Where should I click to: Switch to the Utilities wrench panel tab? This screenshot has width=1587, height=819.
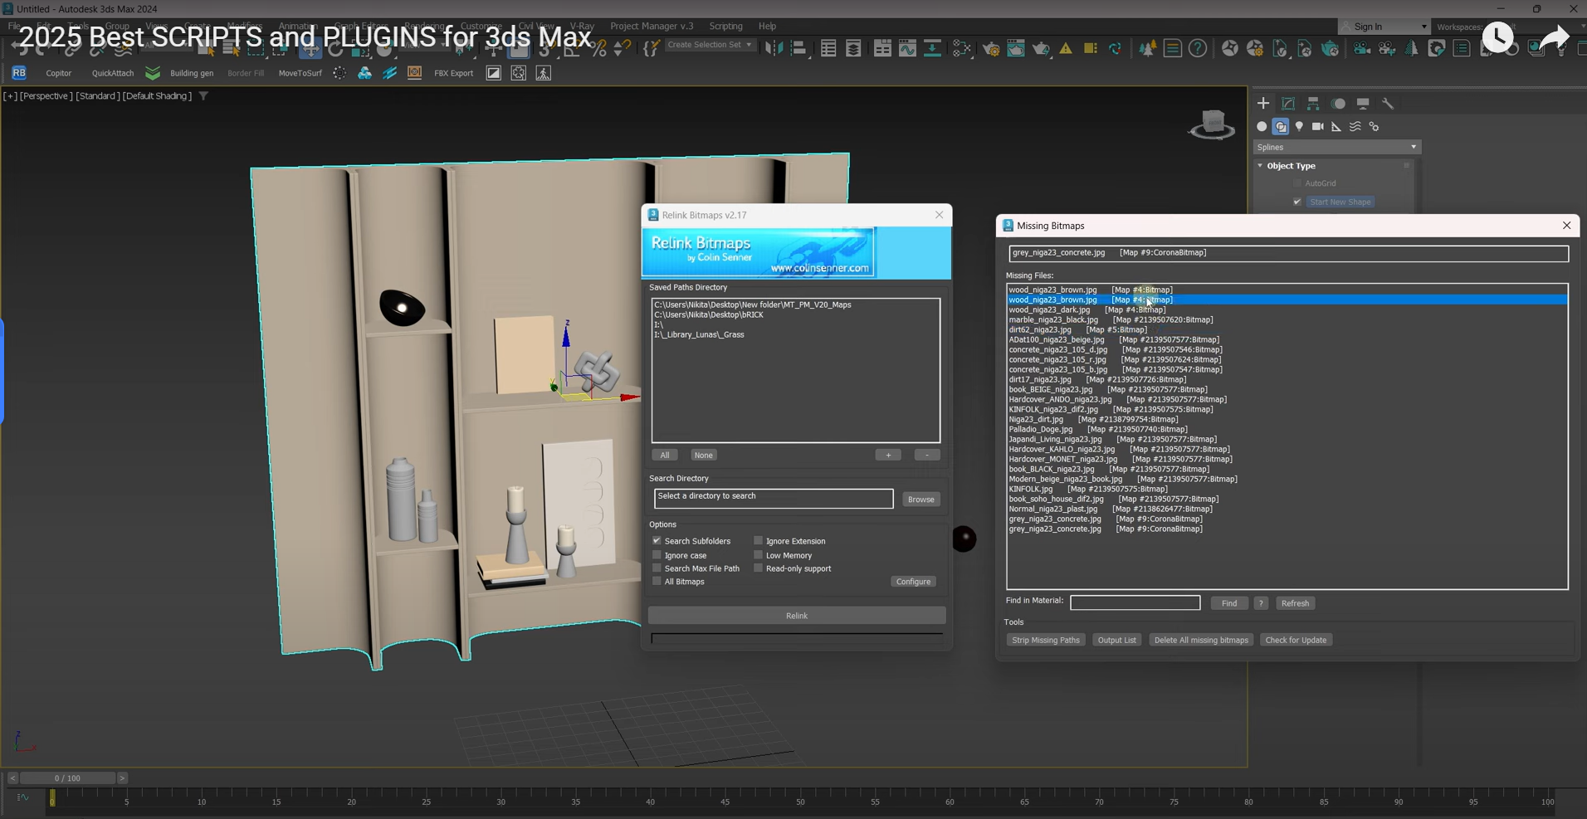[1388, 104]
